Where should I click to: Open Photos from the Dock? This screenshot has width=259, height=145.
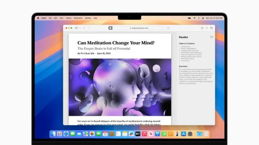[x=92, y=134]
